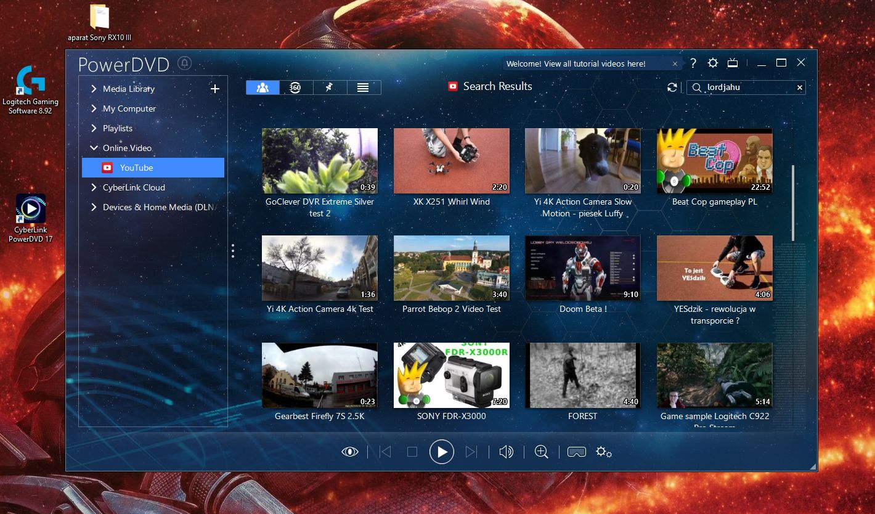Open GoClever DVR Extreme Silver thumbnail
875x514 pixels.
pyautogui.click(x=320, y=161)
